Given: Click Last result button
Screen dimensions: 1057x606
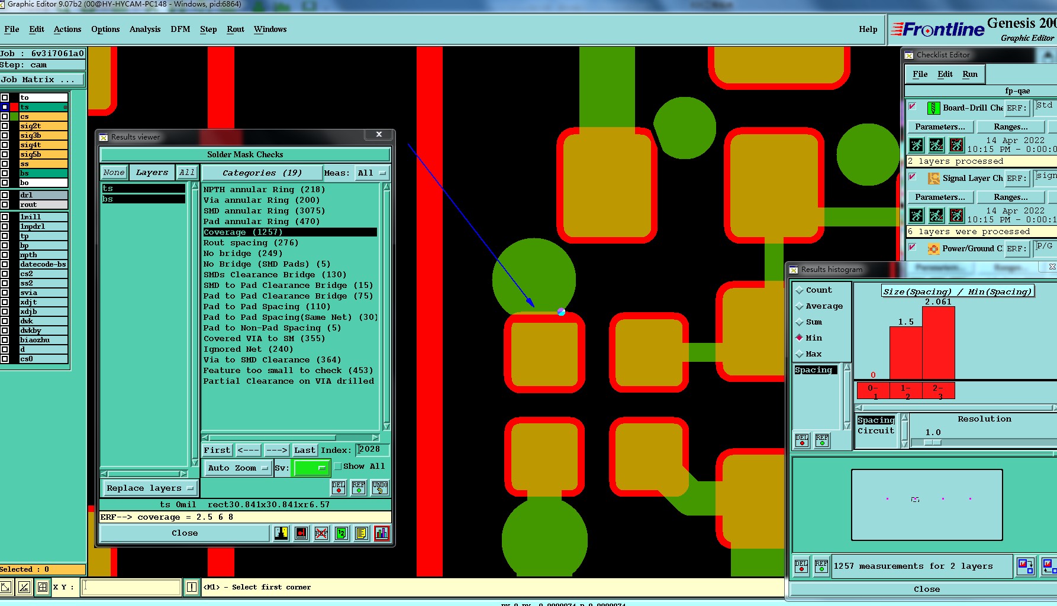Looking at the screenshot, I should click(305, 450).
